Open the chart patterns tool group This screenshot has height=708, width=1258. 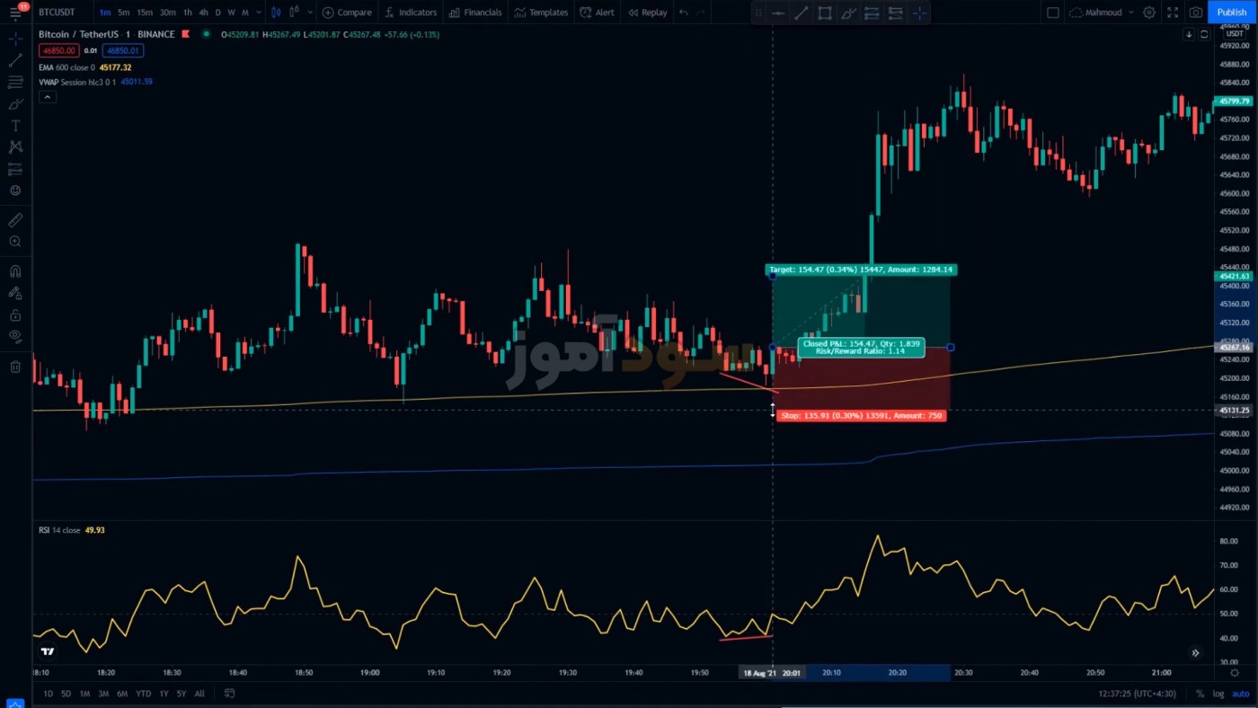tap(15, 147)
